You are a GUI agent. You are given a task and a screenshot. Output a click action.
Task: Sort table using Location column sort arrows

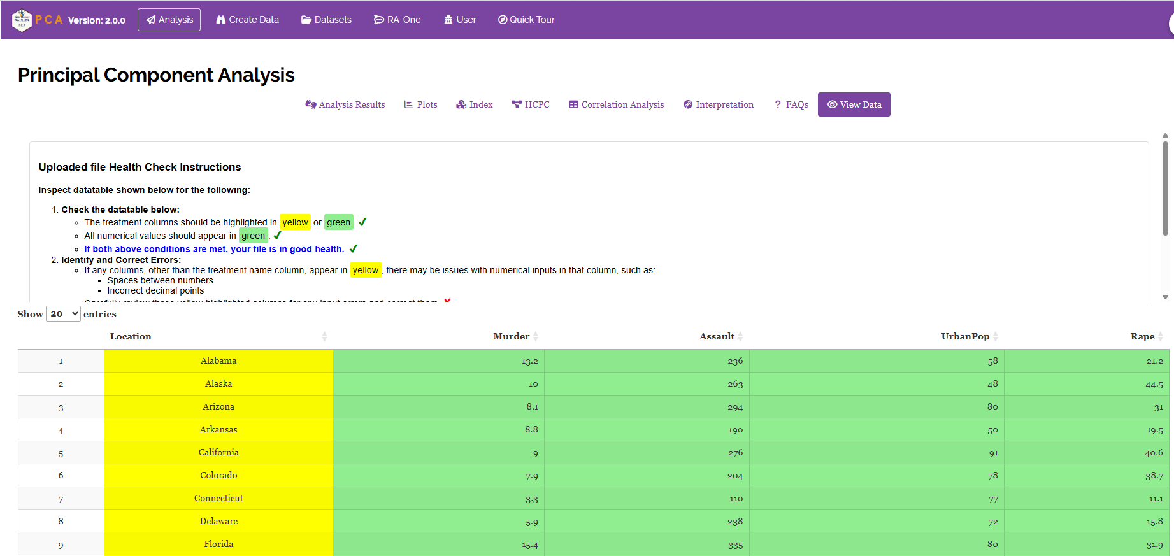click(324, 336)
